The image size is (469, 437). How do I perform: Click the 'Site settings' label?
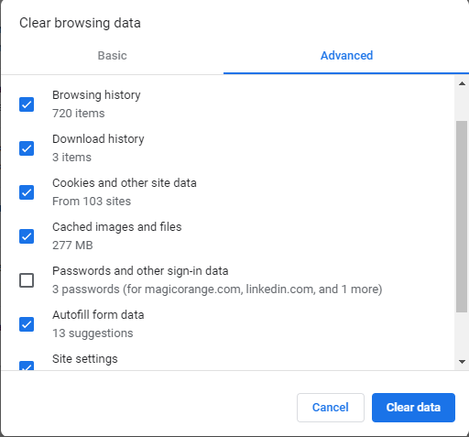(x=85, y=359)
